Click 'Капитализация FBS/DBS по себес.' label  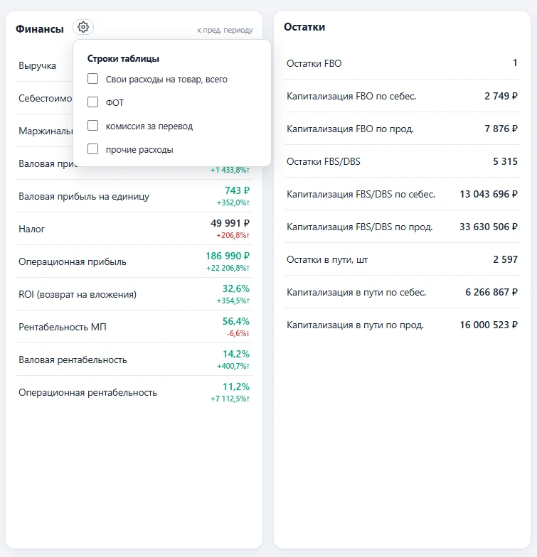click(361, 195)
